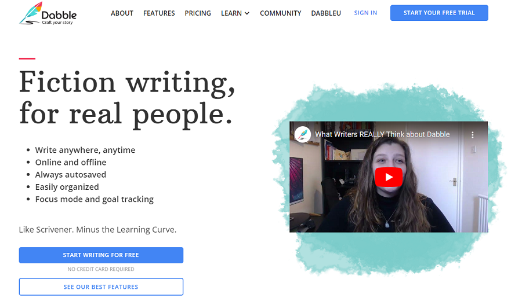Image resolution: width=522 pixels, height=305 pixels.
Task: Select 'Focus mode and goal tracking' text
Action: click(94, 199)
